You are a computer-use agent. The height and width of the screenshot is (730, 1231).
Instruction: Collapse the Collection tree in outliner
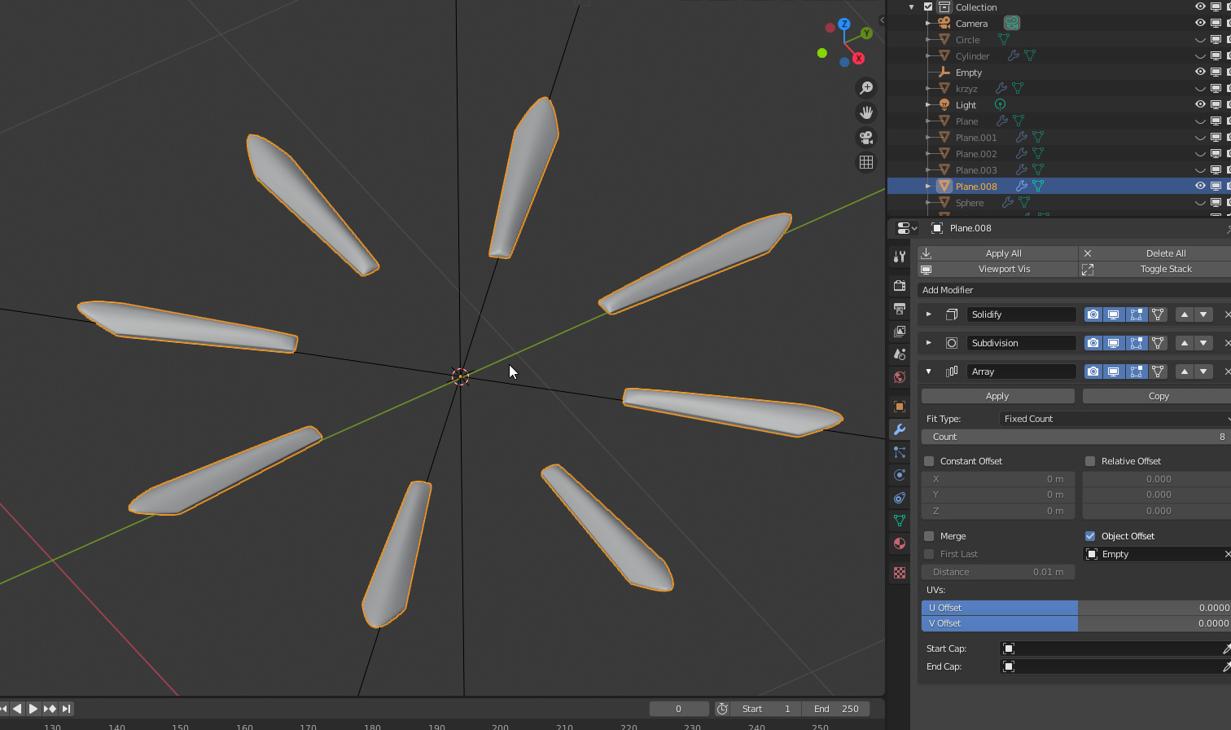tap(911, 7)
